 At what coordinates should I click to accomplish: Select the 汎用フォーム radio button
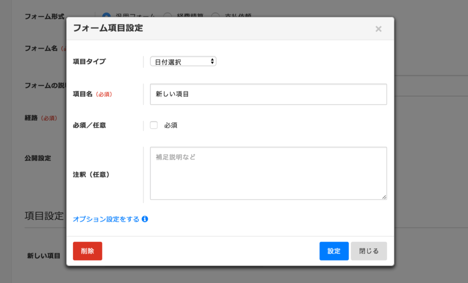click(106, 15)
